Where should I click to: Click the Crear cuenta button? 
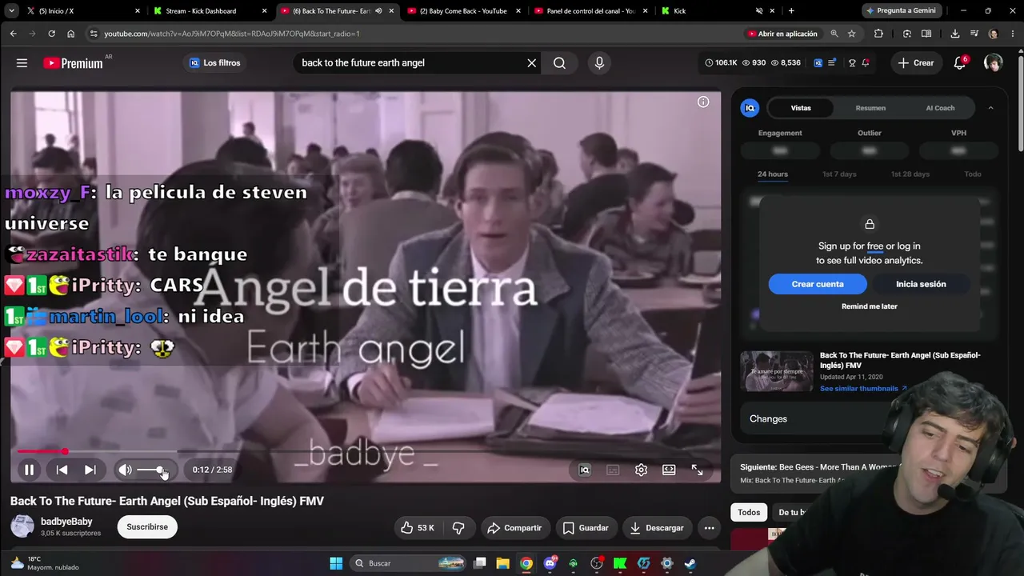(x=818, y=284)
